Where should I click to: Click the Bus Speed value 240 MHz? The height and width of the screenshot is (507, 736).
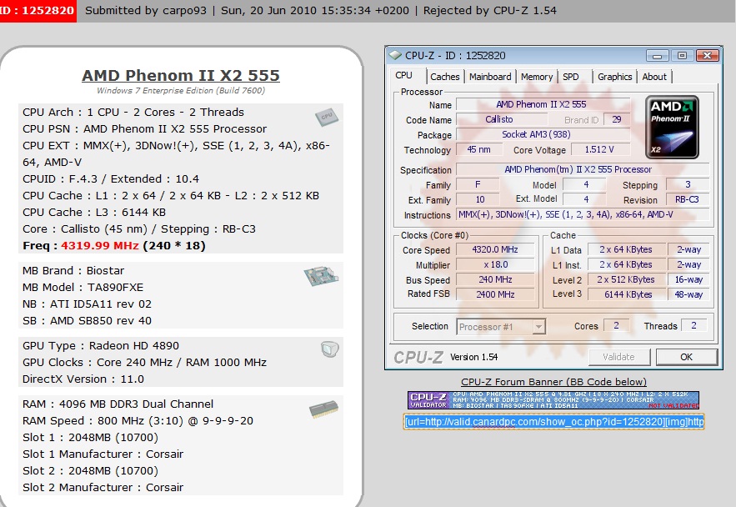pyautogui.click(x=495, y=279)
